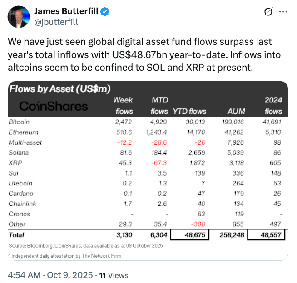297x283 pixels.
Task: Open the three-dot more options menu
Action: [282, 11]
